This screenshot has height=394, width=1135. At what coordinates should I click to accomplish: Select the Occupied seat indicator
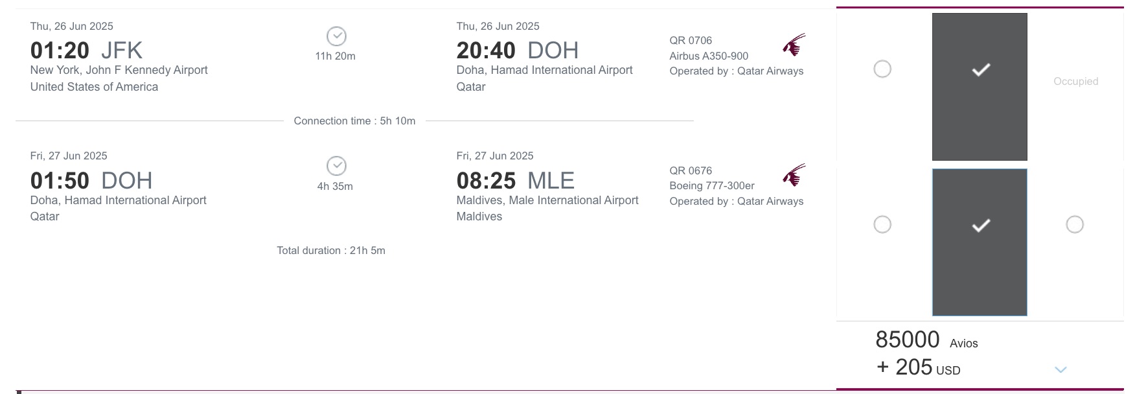[1075, 81]
